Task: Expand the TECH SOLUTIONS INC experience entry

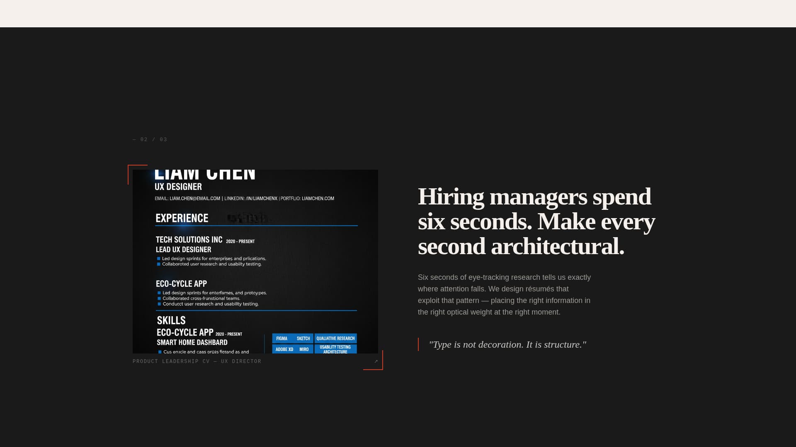Action: point(189,240)
